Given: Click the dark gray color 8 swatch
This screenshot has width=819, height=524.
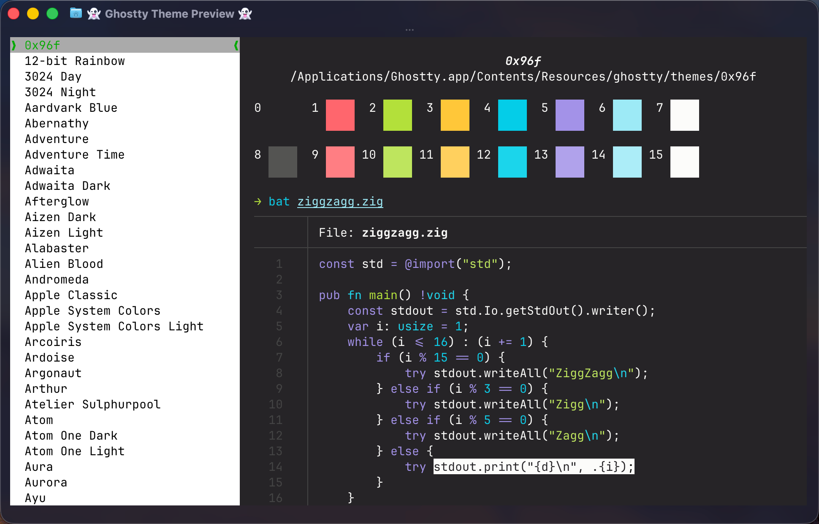Looking at the screenshot, I should click(x=283, y=162).
